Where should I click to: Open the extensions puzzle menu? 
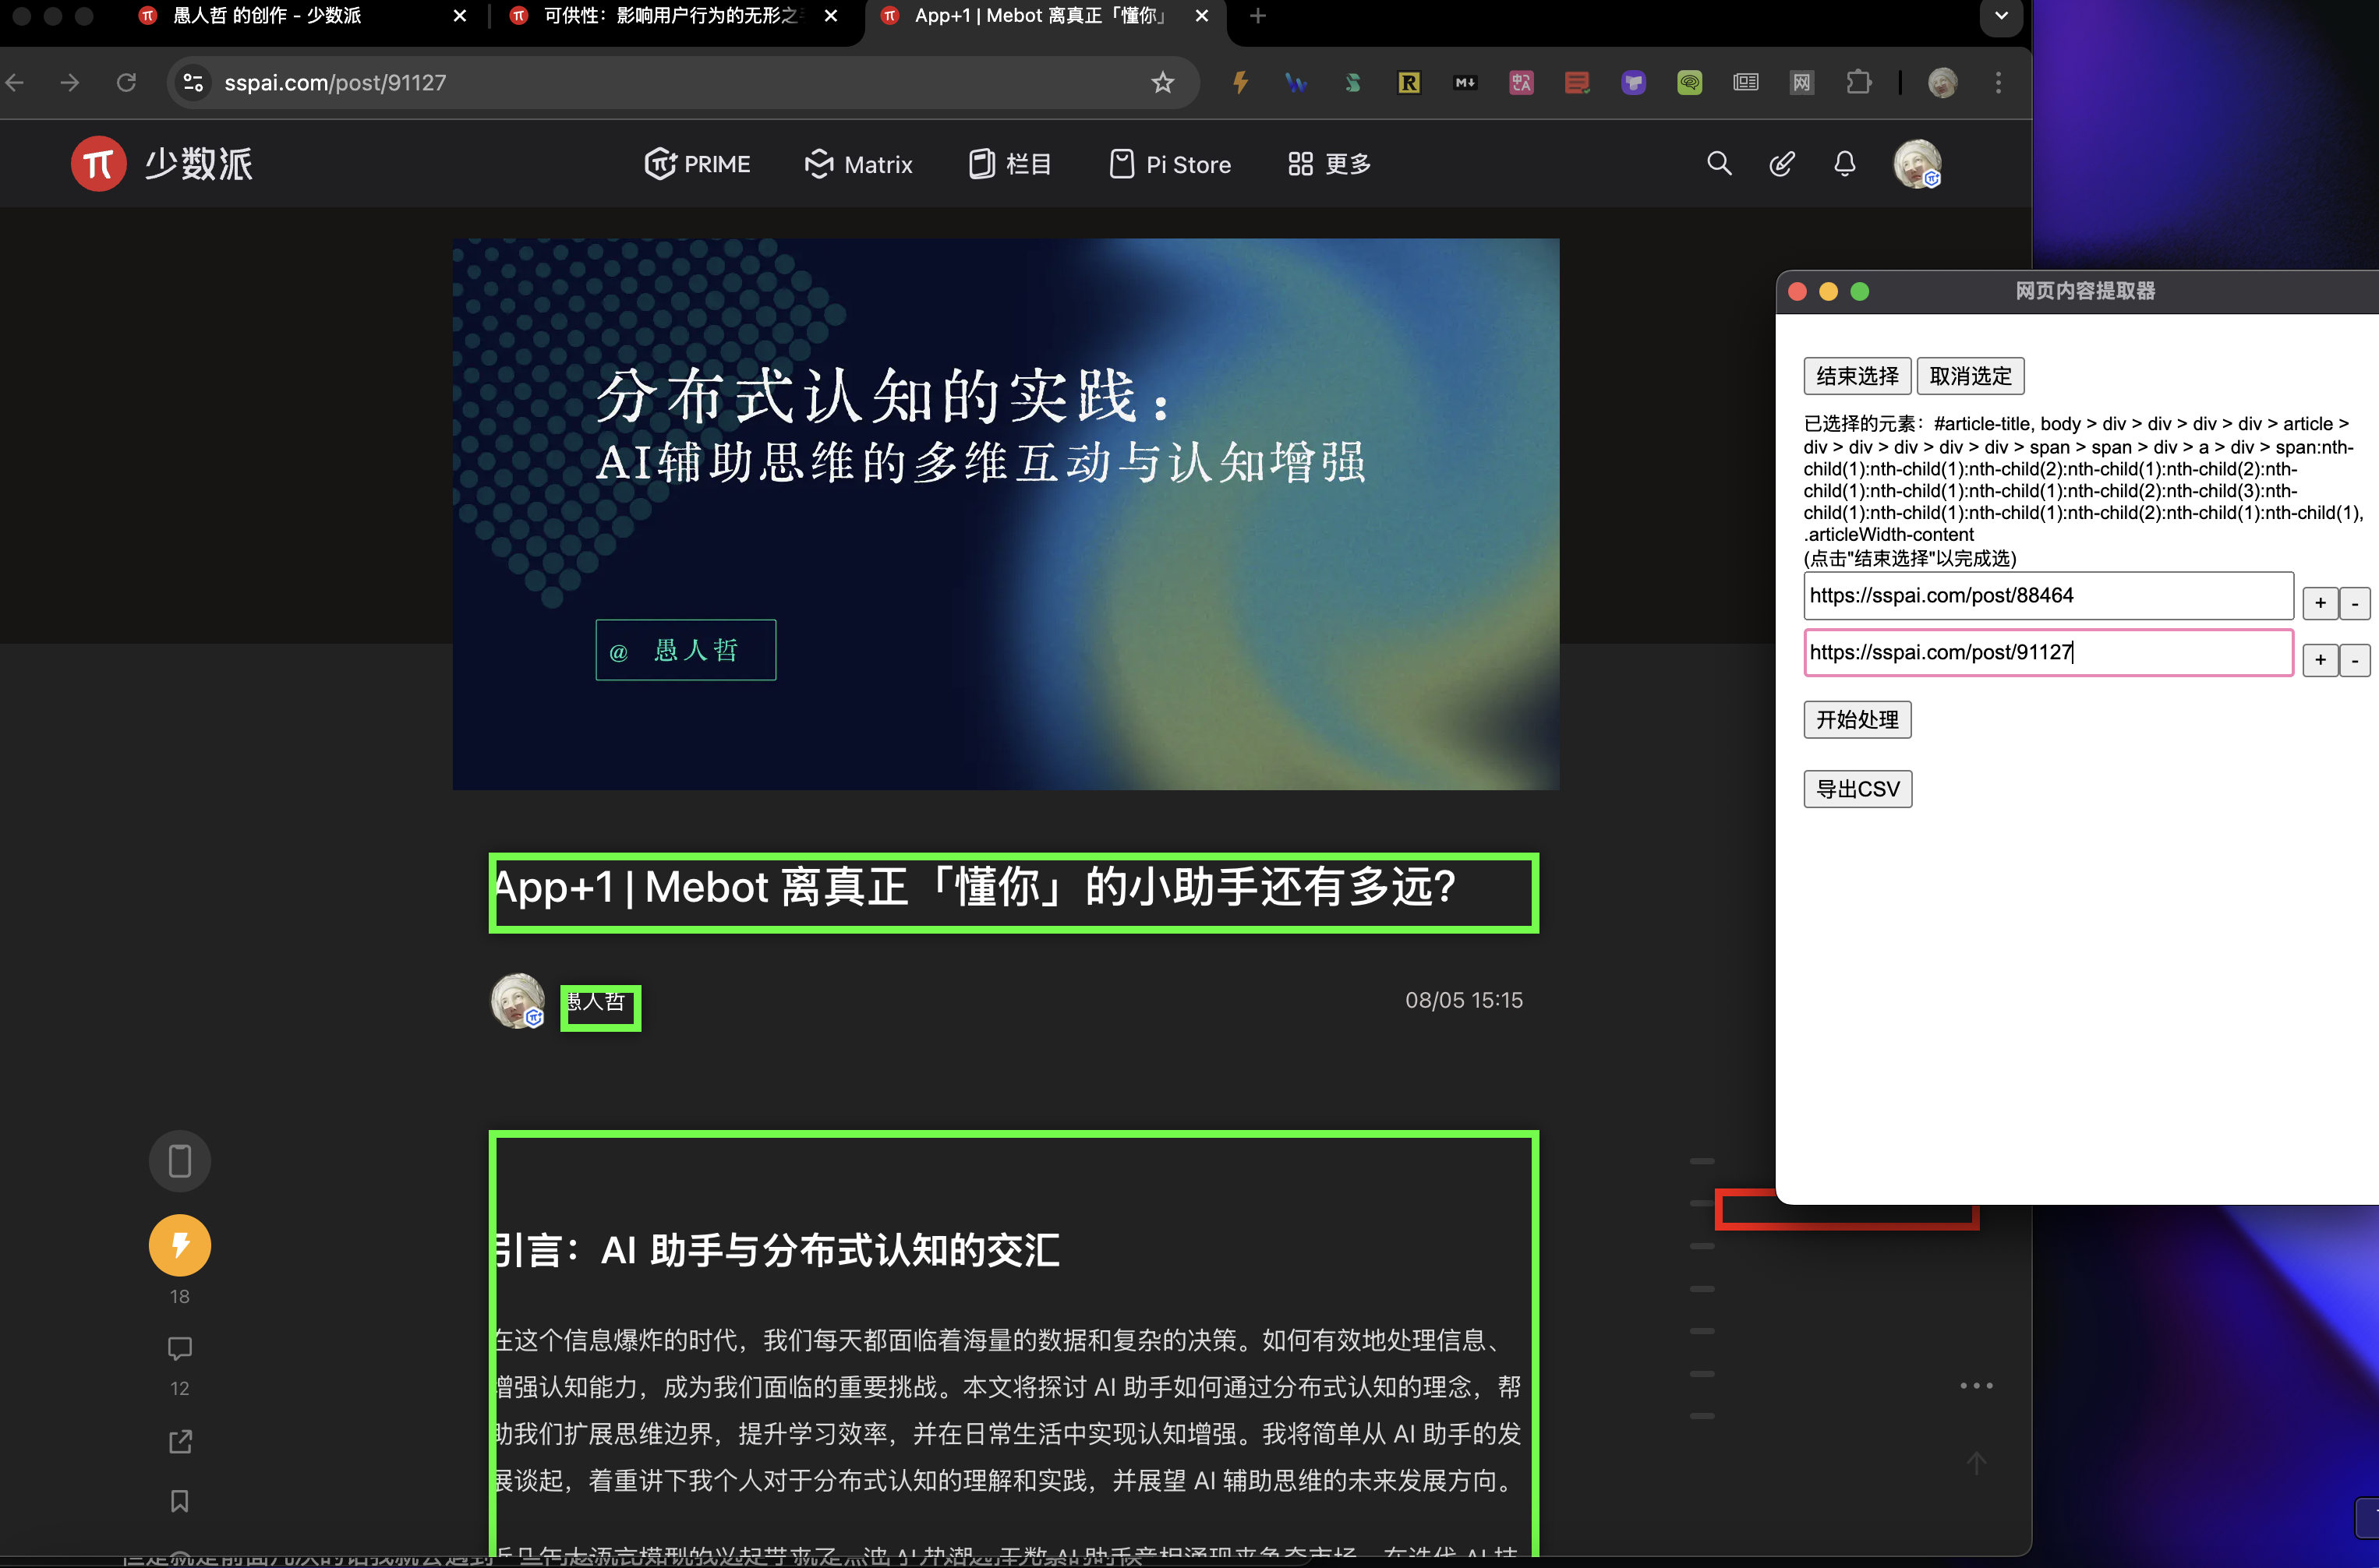coord(1859,82)
